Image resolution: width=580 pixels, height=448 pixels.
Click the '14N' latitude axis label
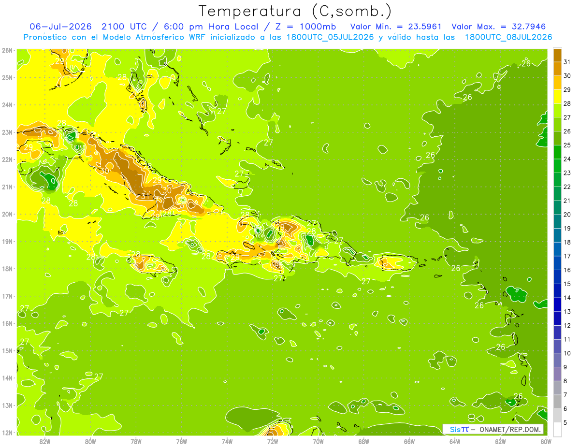[x=7, y=378]
